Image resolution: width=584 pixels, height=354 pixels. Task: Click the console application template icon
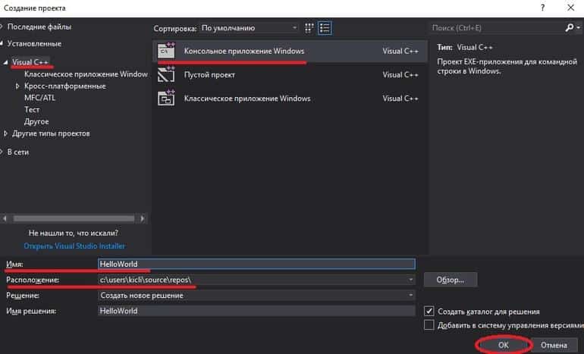[166, 51]
